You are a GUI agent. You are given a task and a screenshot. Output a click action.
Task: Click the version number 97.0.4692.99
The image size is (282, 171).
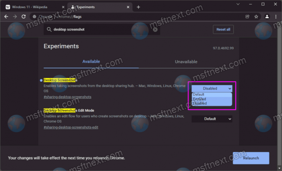tap(223, 48)
